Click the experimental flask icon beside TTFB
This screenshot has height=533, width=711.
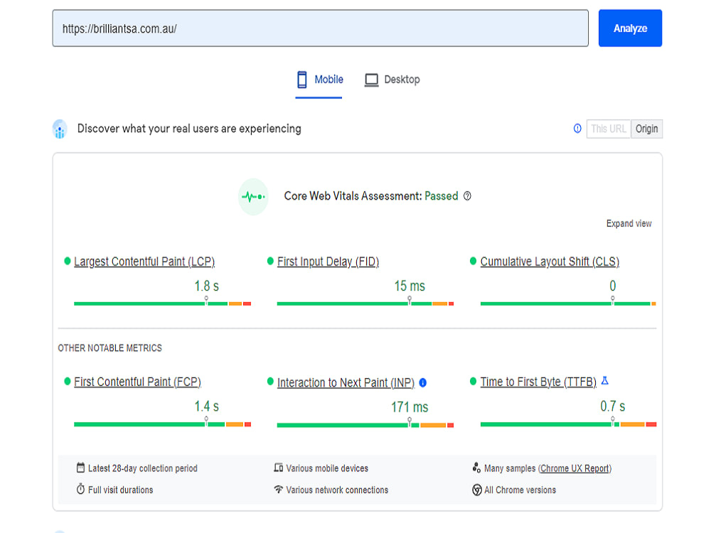[x=605, y=381]
